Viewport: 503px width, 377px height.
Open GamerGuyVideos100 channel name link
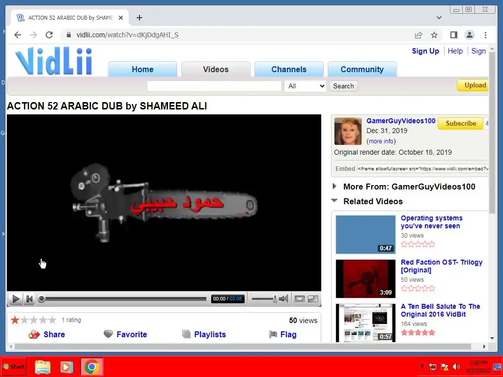pos(401,121)
